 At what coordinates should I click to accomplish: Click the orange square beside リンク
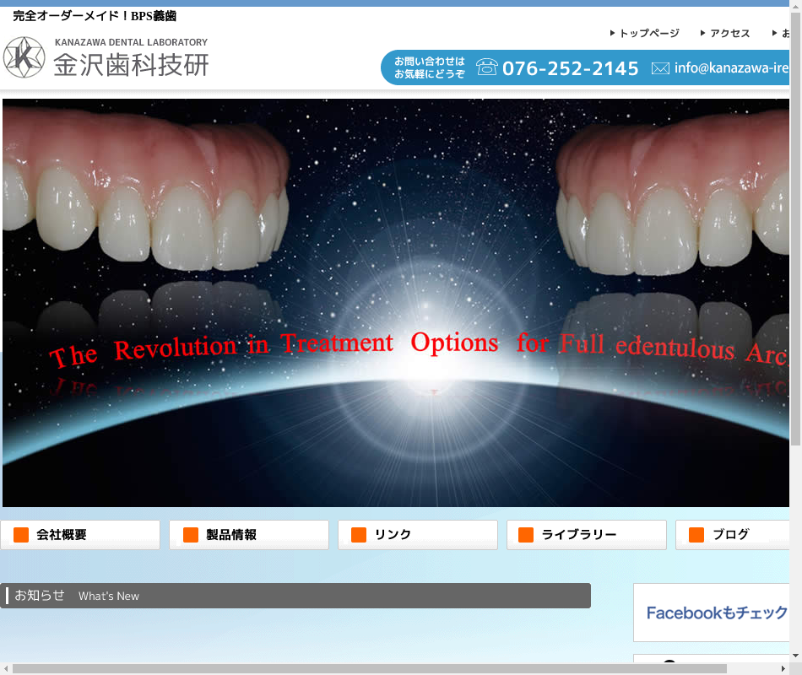click(359, 535)
